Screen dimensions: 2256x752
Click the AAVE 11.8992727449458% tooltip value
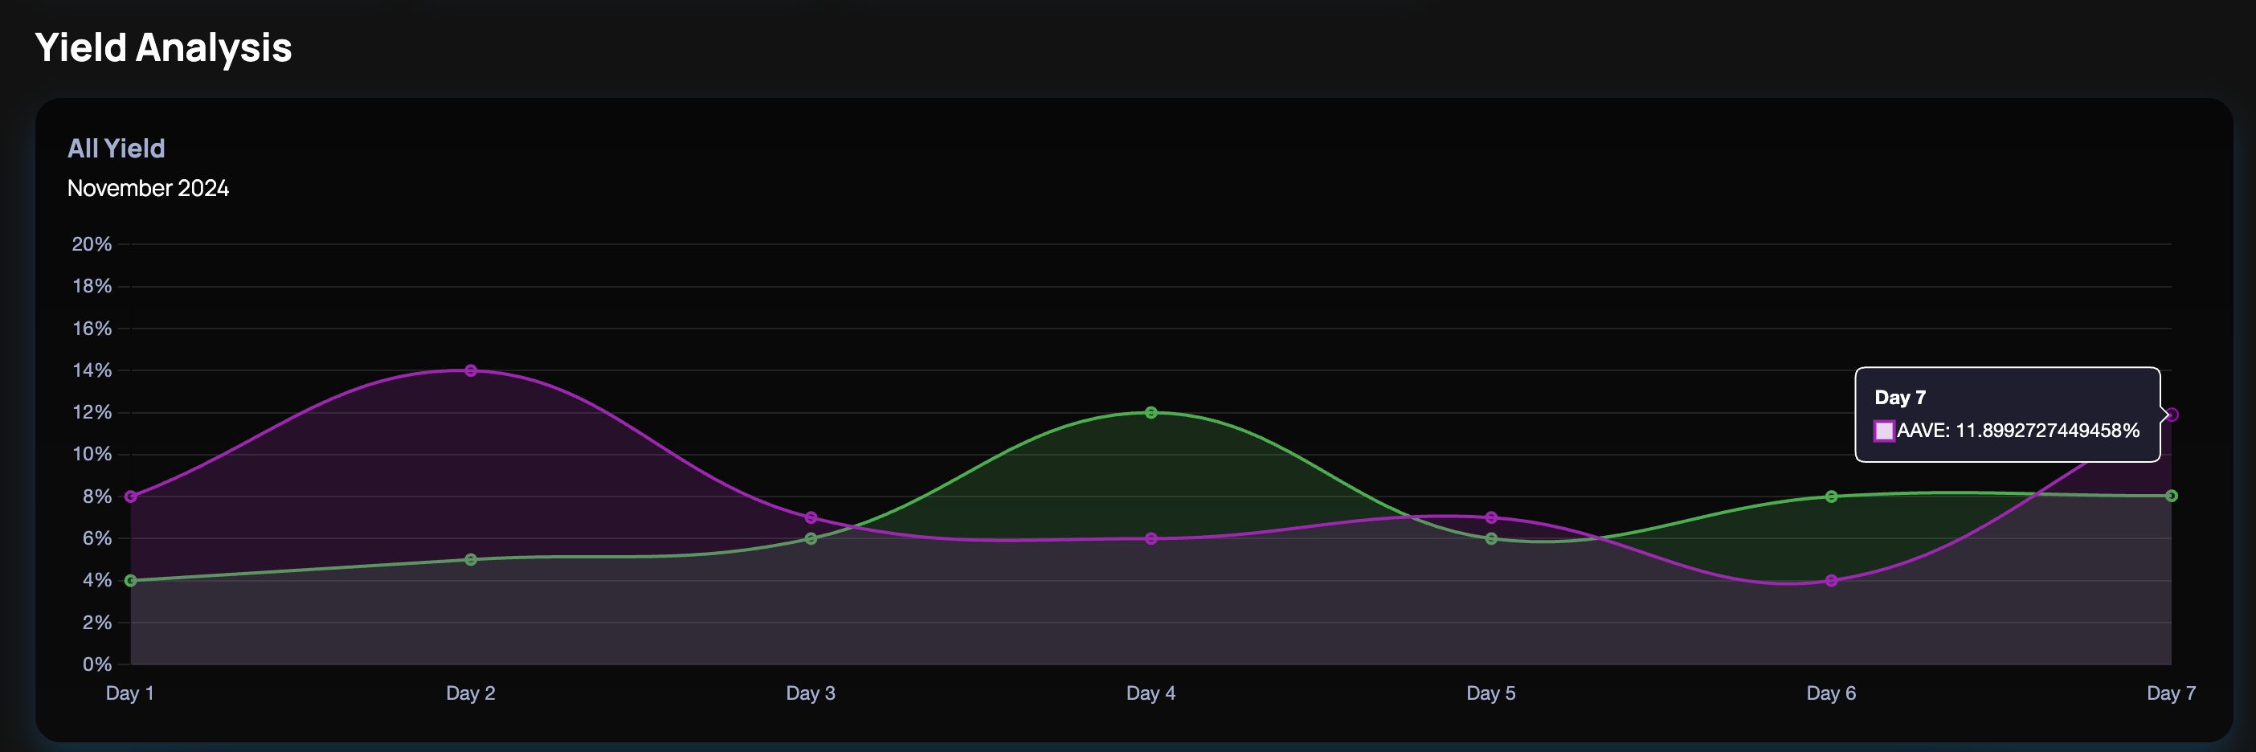2018,431
